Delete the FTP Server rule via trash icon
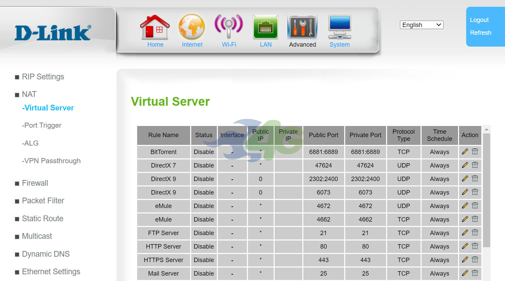Viewport: 505px width, 281px height. click(x=475, y=232)
